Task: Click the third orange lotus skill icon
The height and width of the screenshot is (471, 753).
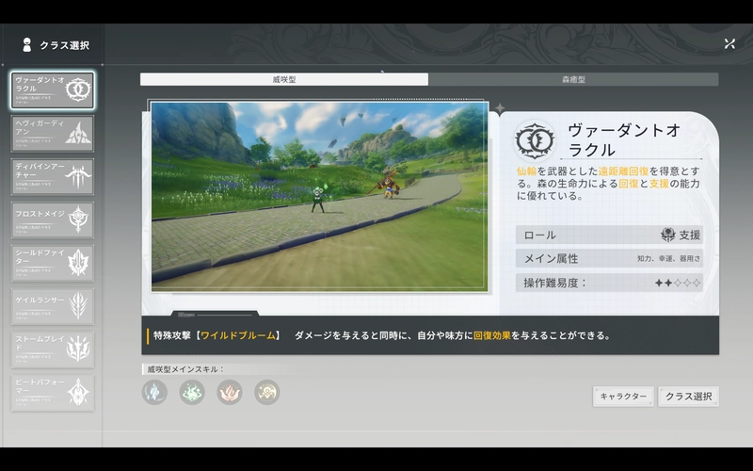Action: (x=230, y=392)
